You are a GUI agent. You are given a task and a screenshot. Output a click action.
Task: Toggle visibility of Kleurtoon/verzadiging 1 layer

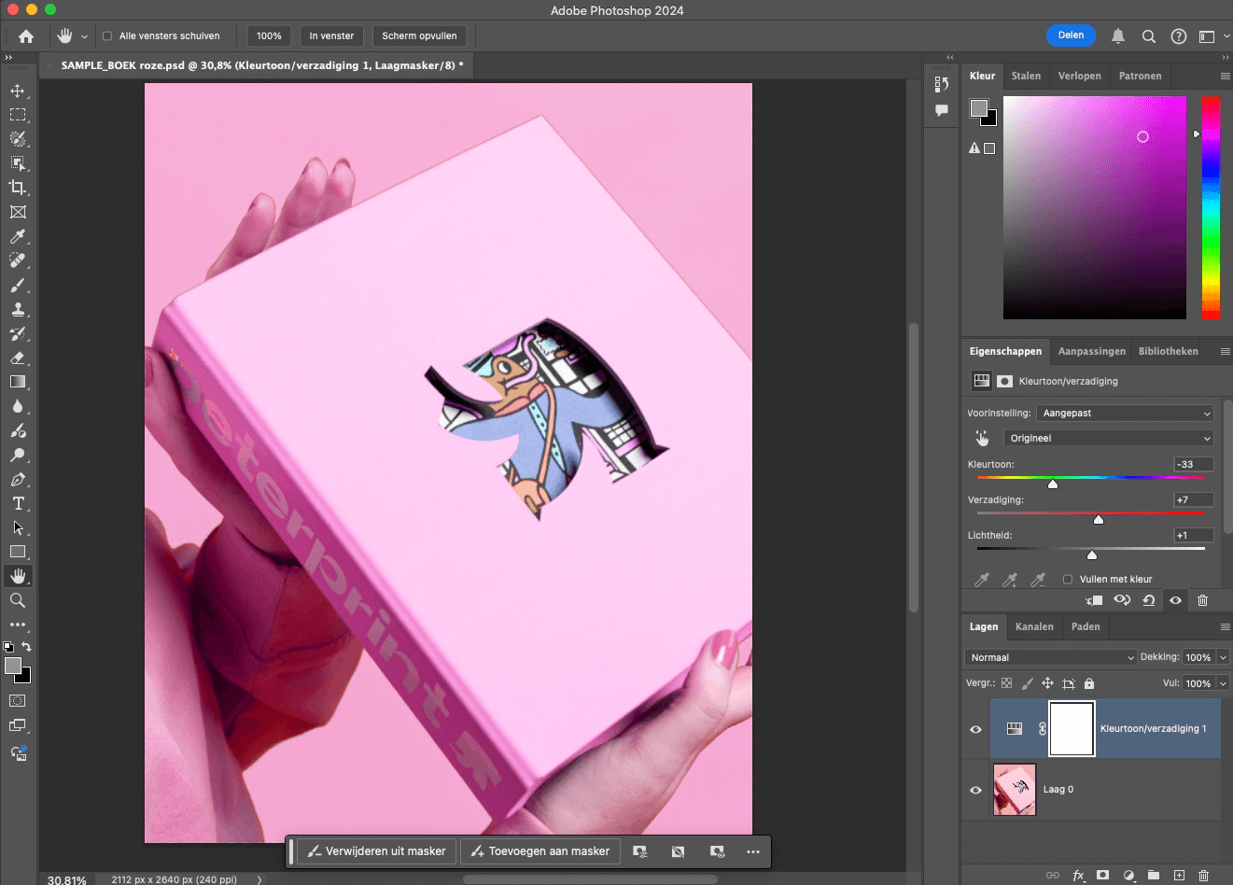tap(975, 729)
